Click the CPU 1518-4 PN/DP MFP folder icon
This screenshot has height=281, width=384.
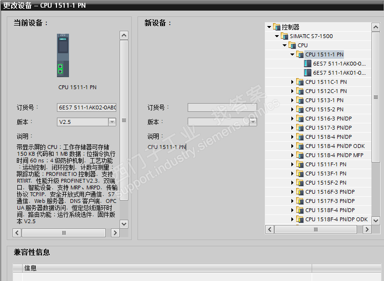300,155
